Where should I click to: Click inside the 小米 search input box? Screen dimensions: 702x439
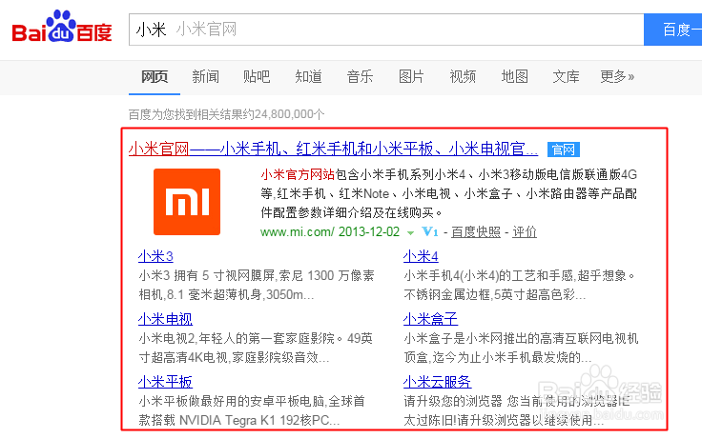tap(386, 30)
